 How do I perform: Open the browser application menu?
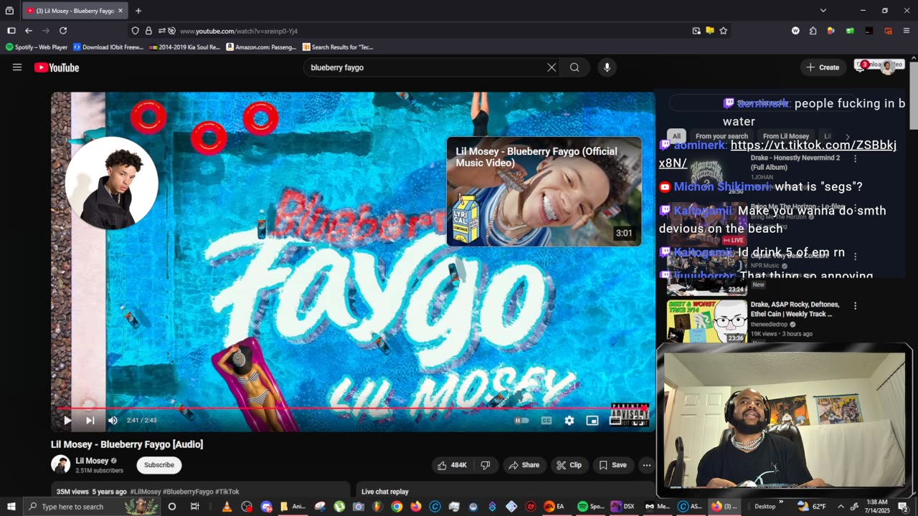pos(907,31)
